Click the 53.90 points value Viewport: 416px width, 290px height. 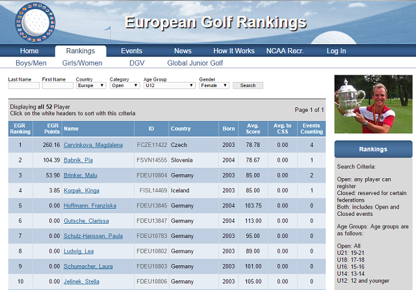[x=53, y=176]
